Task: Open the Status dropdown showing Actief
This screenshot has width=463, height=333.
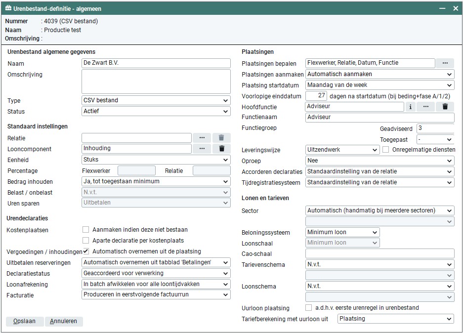Action: point(156,111)
